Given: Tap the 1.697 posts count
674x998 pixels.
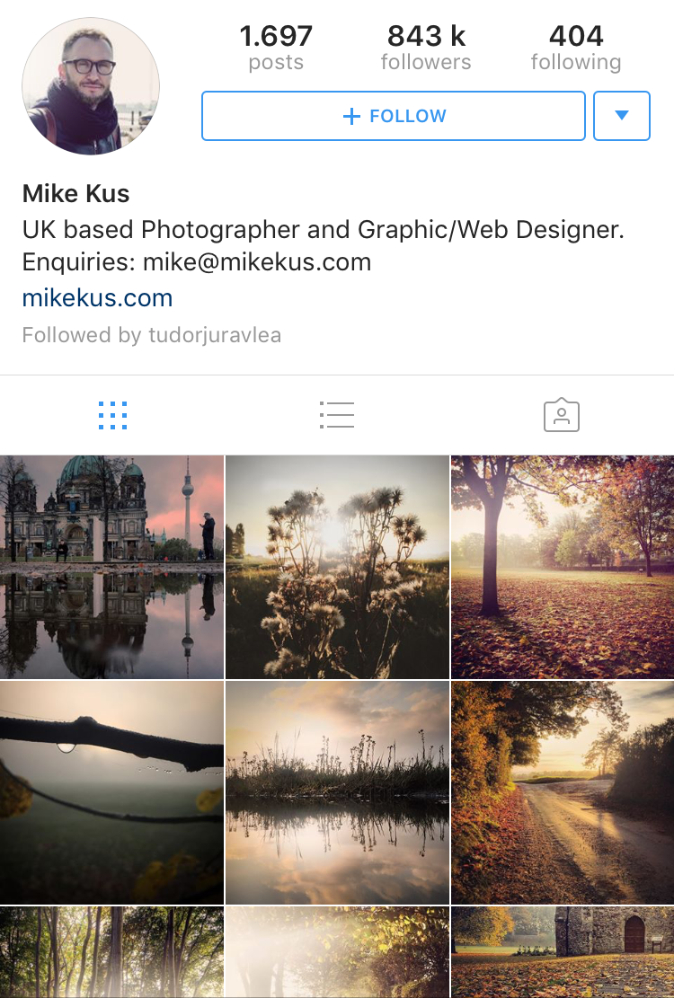Looking at the screenshot, I should click(x=276, y=47).
